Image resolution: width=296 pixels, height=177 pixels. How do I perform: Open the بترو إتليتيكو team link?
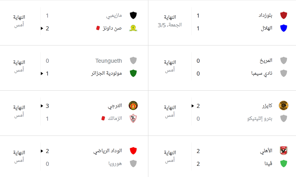pos(260,119)
